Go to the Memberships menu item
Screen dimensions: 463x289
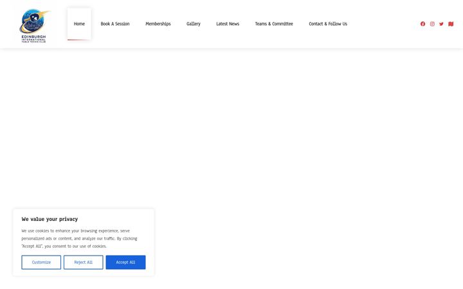[x=158, y=24]
